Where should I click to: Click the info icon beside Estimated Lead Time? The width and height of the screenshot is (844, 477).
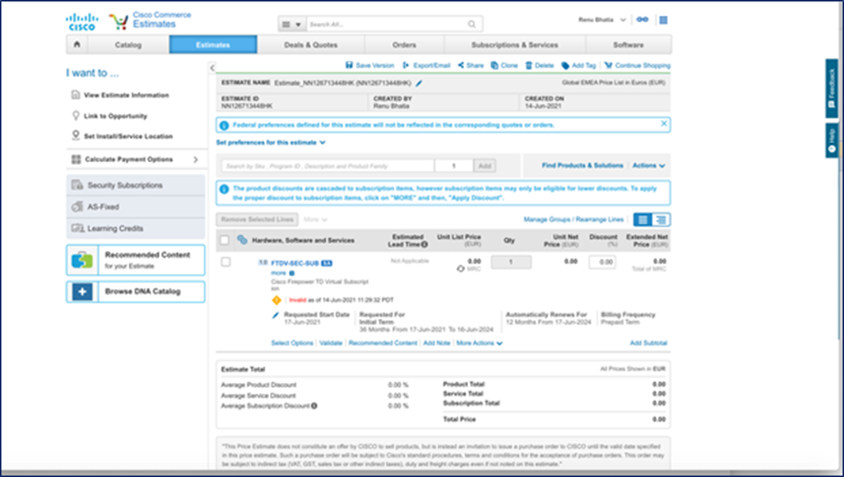click(x=424, y=244)
